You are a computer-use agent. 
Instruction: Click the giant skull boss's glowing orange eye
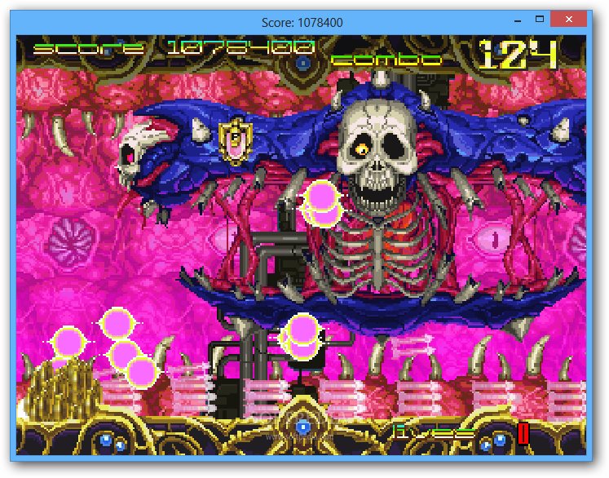click(x=362, y=148)
